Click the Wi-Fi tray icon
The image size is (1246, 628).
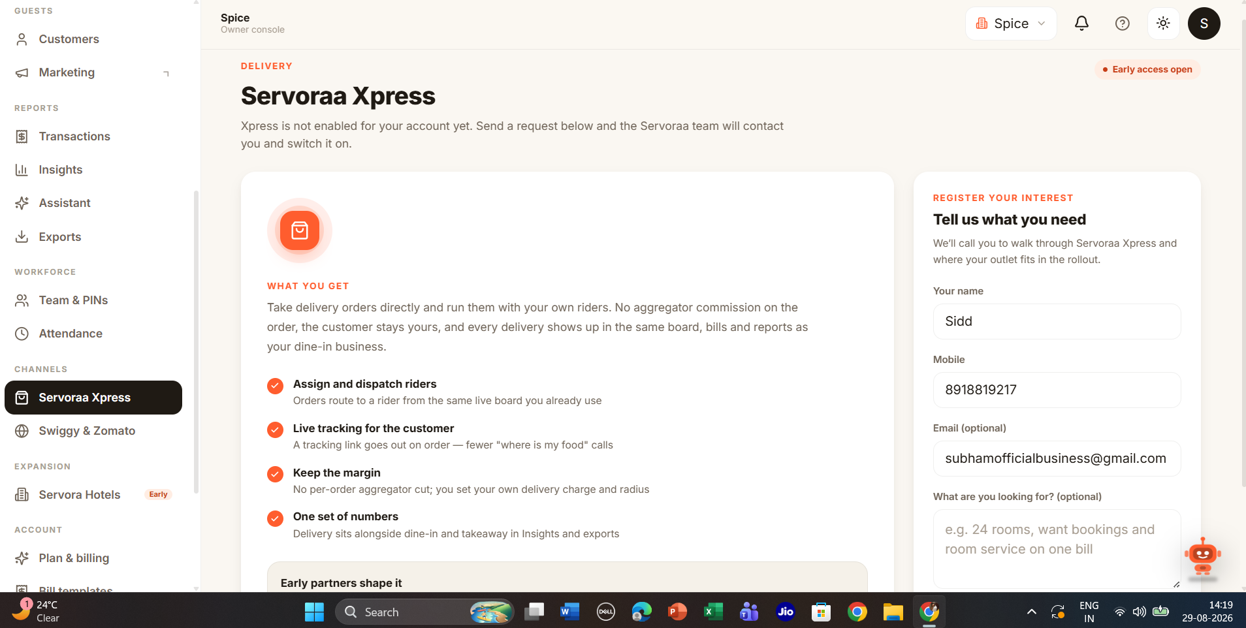point(1119,612)
